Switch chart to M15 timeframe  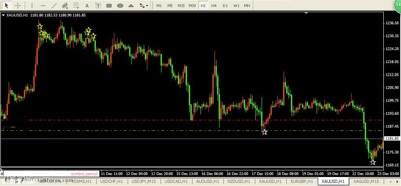181,5
